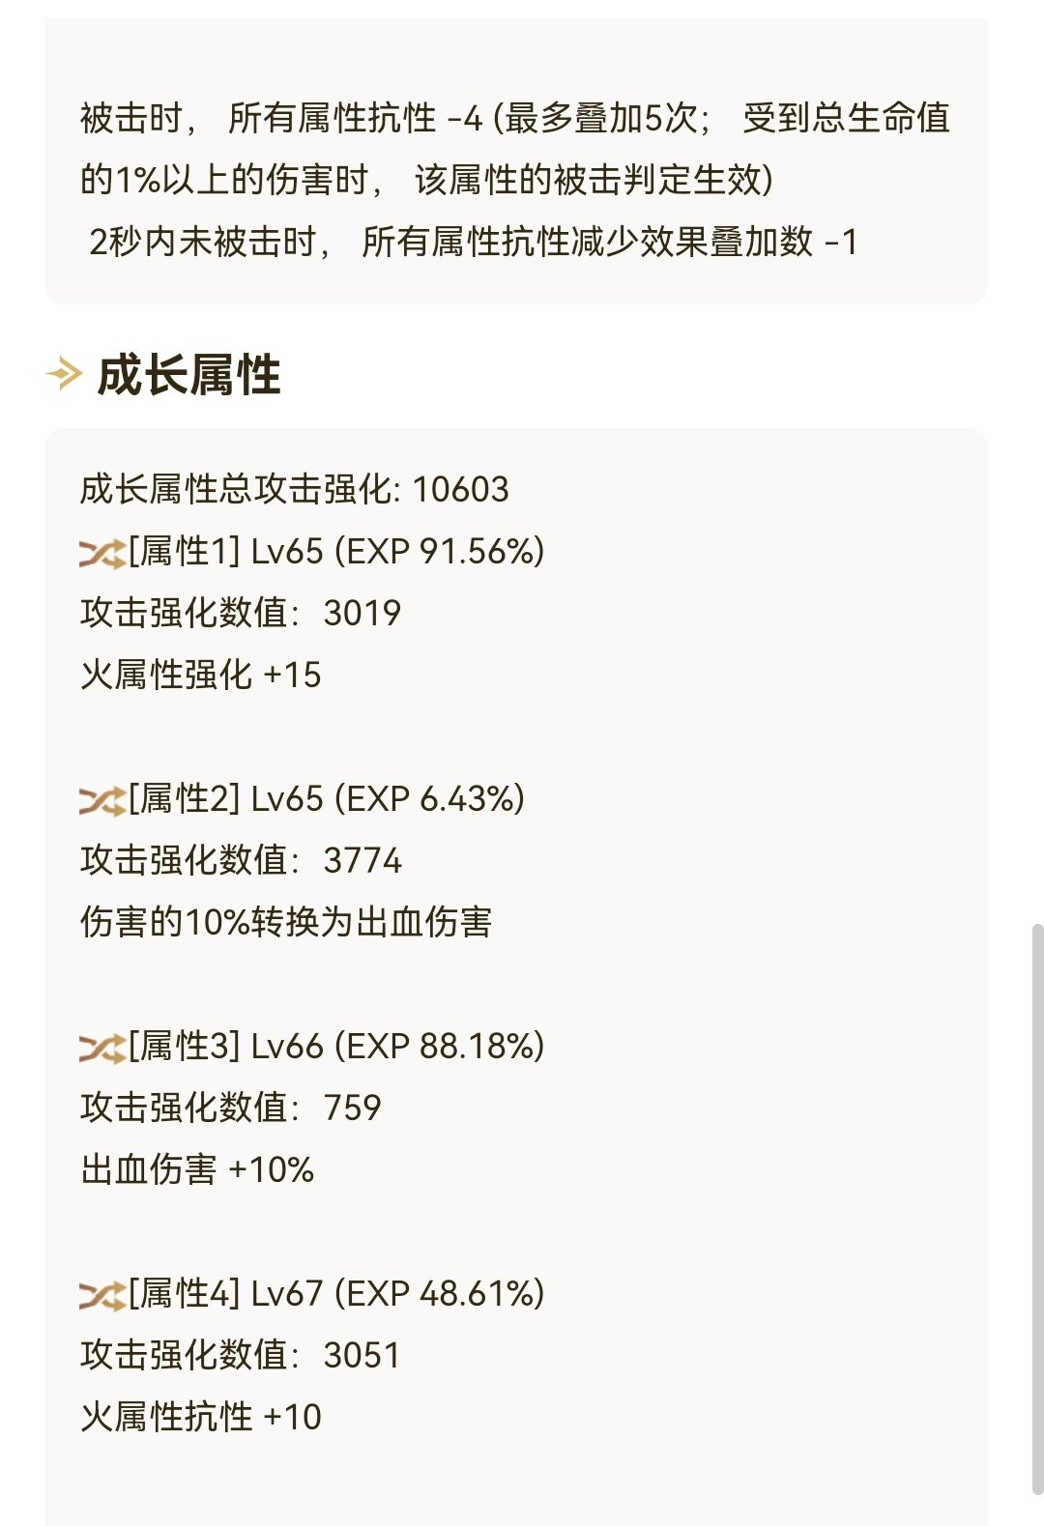Click the 2秒内未被击时 description line

pyautogui.click(x=473, y=242)
